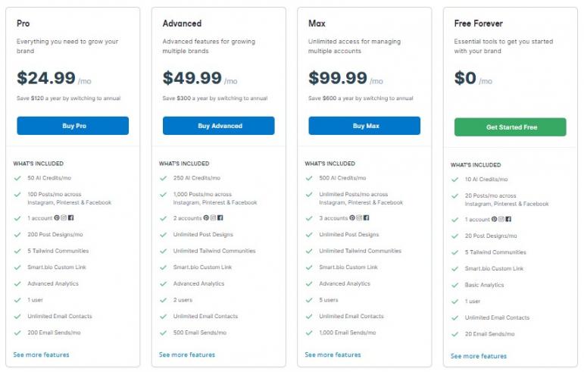The height and width of the screenshot is (372, 584).
Task: Click the Pinterest icon in Free Forever plan
Action: click(495, 220)
